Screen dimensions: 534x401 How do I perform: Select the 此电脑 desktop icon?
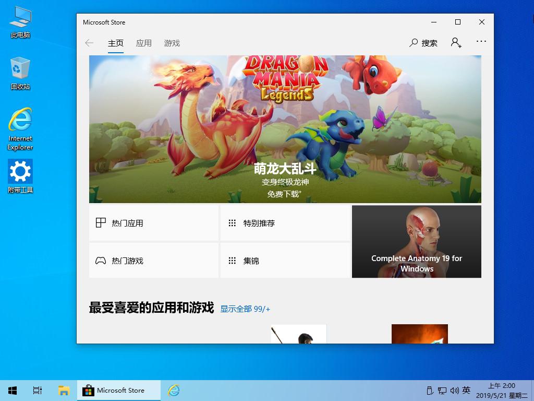[x=20, y=22]
